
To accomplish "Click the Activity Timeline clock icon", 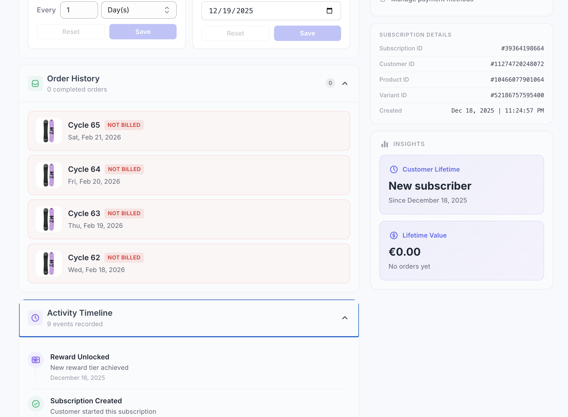I will pyautogui.click(x=35, y=318).
